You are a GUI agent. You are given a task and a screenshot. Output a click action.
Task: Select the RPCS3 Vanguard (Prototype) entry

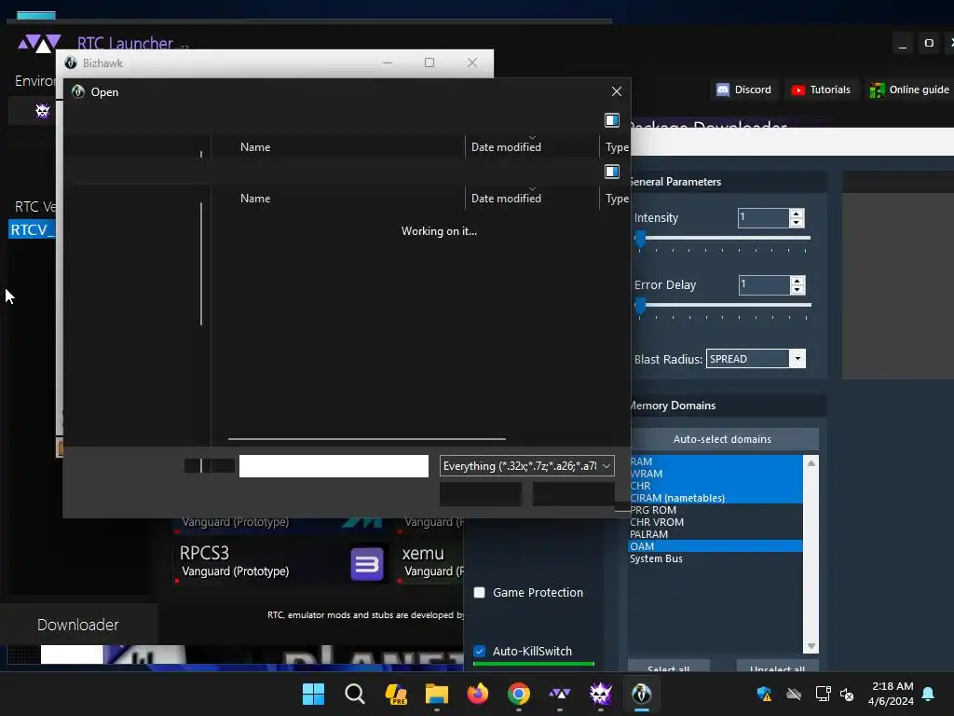[x=281, y=562]
